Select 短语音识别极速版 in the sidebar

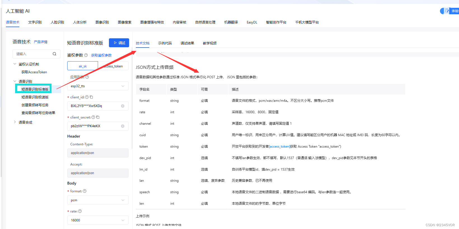35,97
